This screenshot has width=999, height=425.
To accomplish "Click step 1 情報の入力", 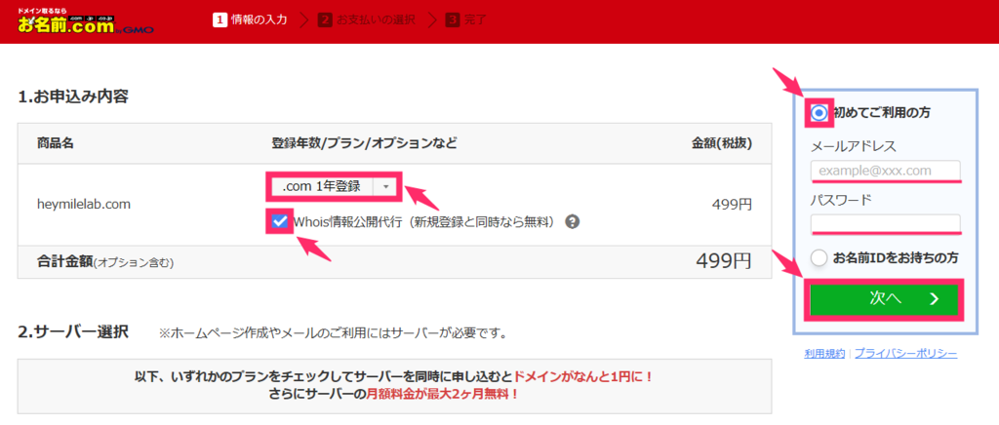I will tap(250, 19).
